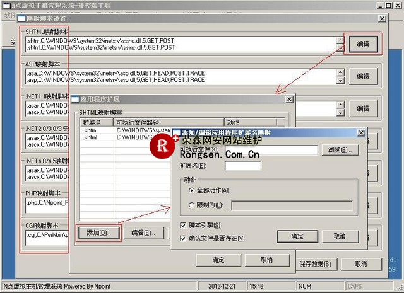This screenshot has height=293, width=404.
Task: Click the 浏览(B)... browse button
Action: point(342,150)
